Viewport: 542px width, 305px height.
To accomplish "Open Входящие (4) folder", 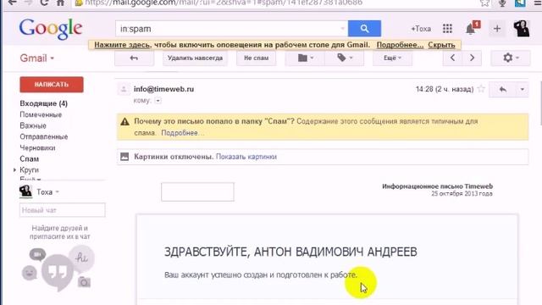I will (x=43, y=103).
